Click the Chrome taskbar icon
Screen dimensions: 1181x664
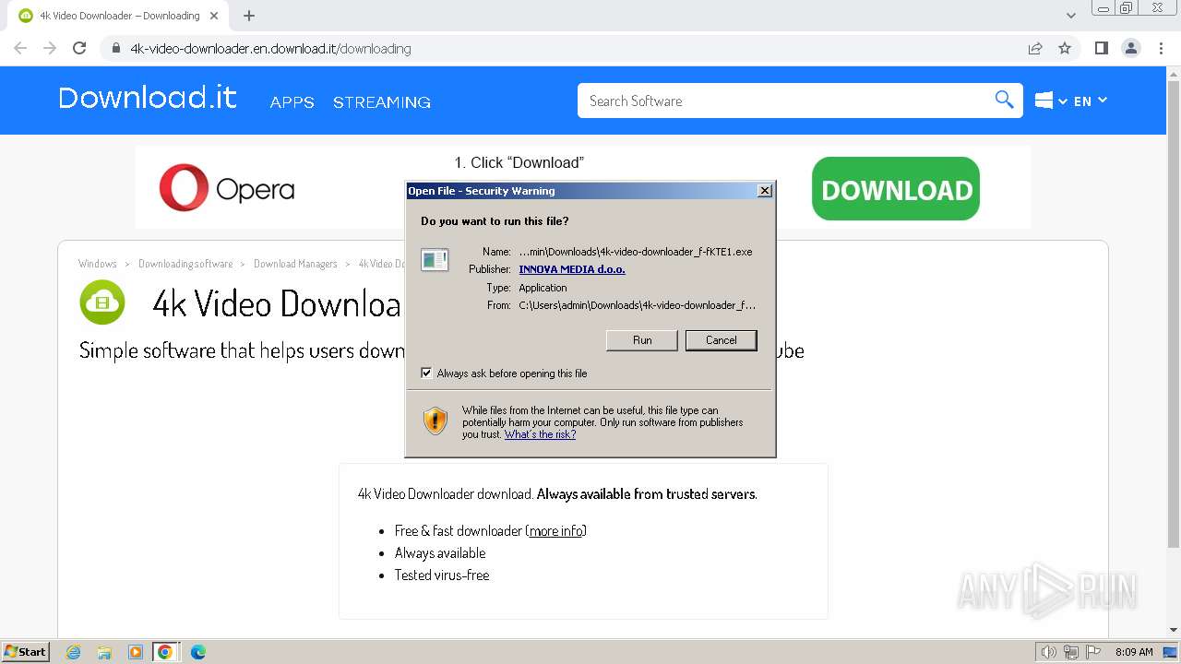[165, 652]
